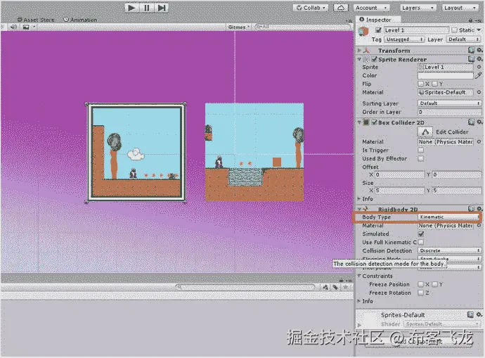The image size is (485, 358).
Task: Open the Sprites-Default material picker circle
Action: point(479,92)
